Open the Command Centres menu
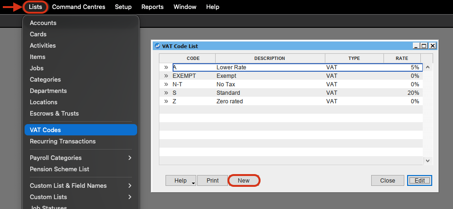Image resolution: width=453 pixels, height=209 pixels. [x=78, y=7]
